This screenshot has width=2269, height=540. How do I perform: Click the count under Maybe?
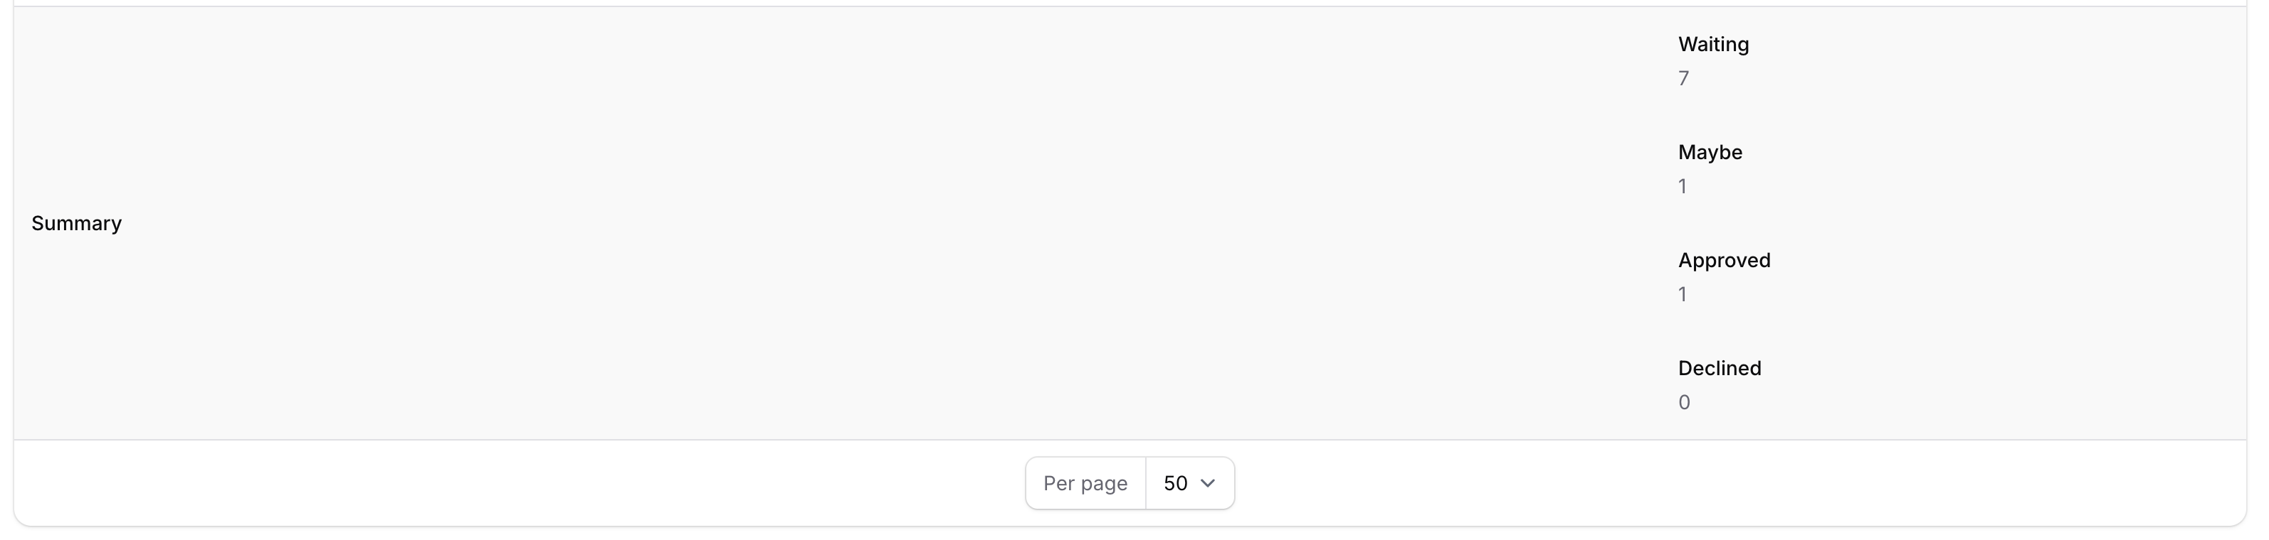[x=1683, y=186]
